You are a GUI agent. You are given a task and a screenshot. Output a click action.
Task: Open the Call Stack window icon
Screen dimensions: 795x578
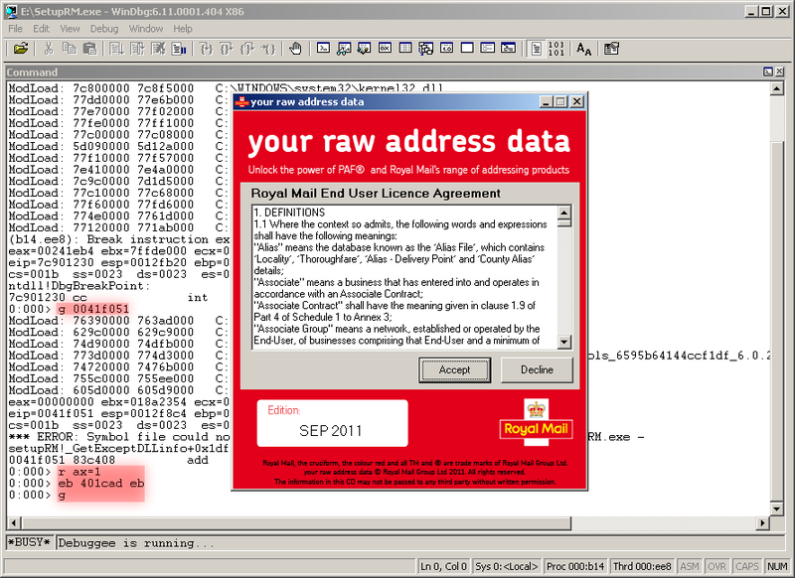[426, 48]
